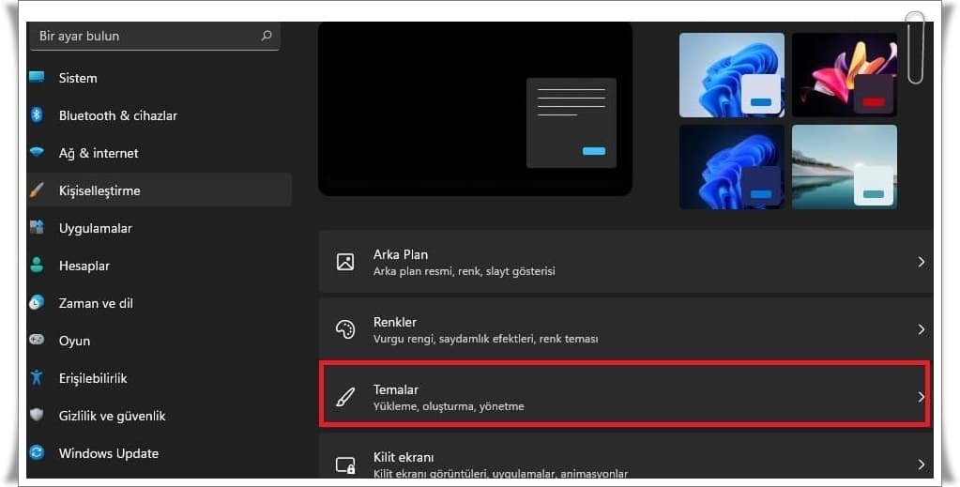This screenshot has height=487, width=960.
Task: Click 'Yükleme, oluşturma, yönetme' text
Action: point(449,406)
